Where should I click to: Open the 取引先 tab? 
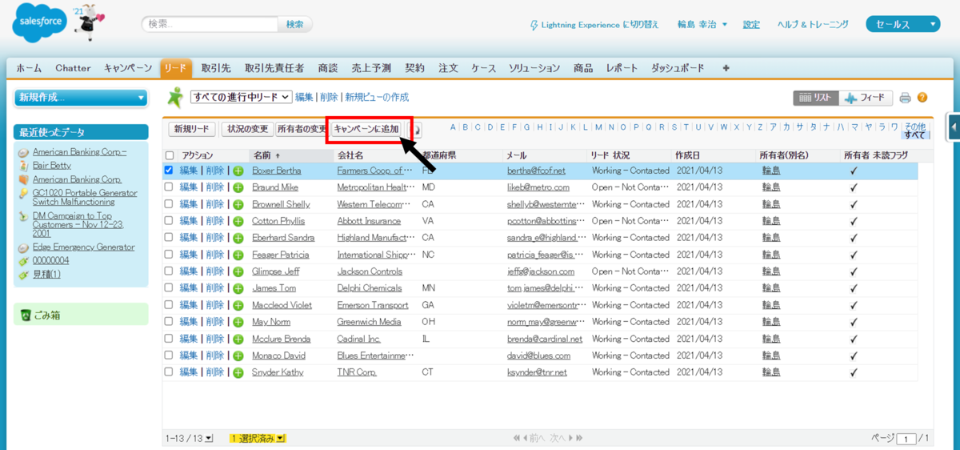click(x=216, y=68)
